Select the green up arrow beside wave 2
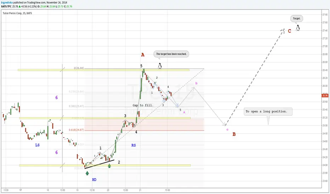This screenshot has width=330, height=194. click(109, 166)
